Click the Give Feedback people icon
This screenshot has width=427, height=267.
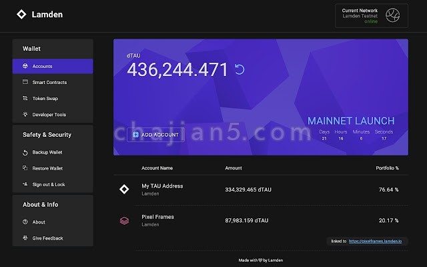point(25,238)
